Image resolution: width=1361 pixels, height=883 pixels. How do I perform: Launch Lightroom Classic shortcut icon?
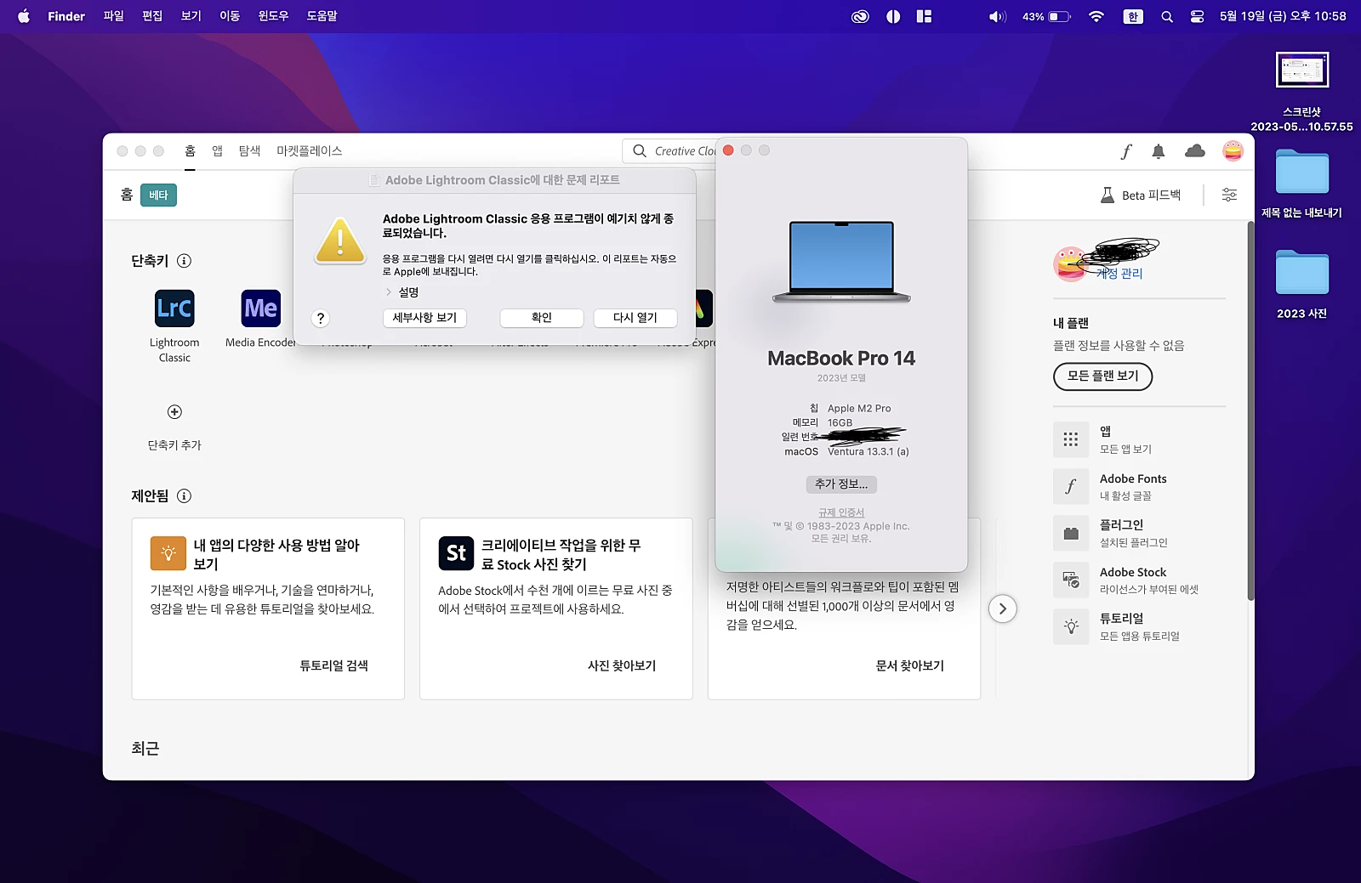[x=174, y=308]
